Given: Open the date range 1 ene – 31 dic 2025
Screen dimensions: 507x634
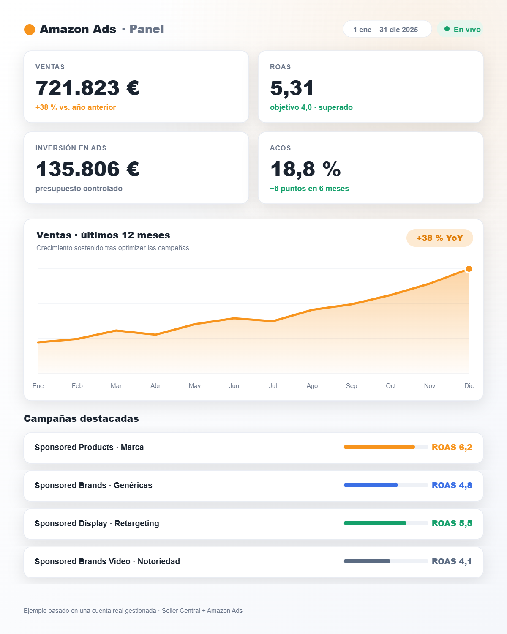Looking at the screenshot, I should (x=387, y=29).
